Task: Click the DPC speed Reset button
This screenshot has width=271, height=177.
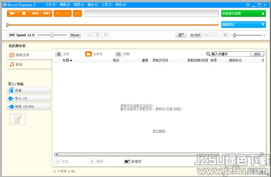Action: click(x=75, y=35)
